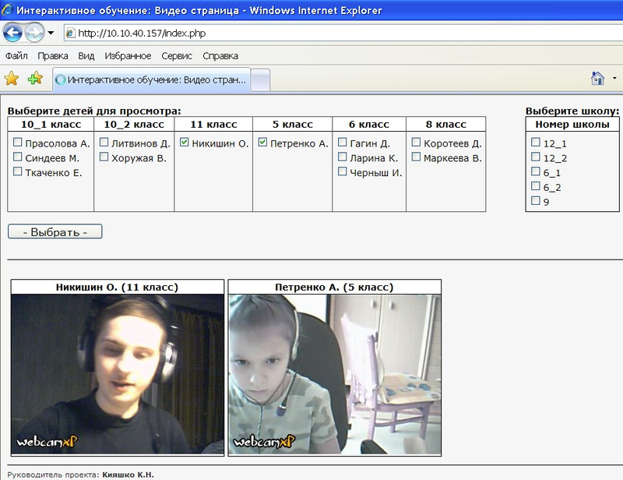623x480 pixels.
Task: Open the Файл menu
Action: click(x=16, y=56)
